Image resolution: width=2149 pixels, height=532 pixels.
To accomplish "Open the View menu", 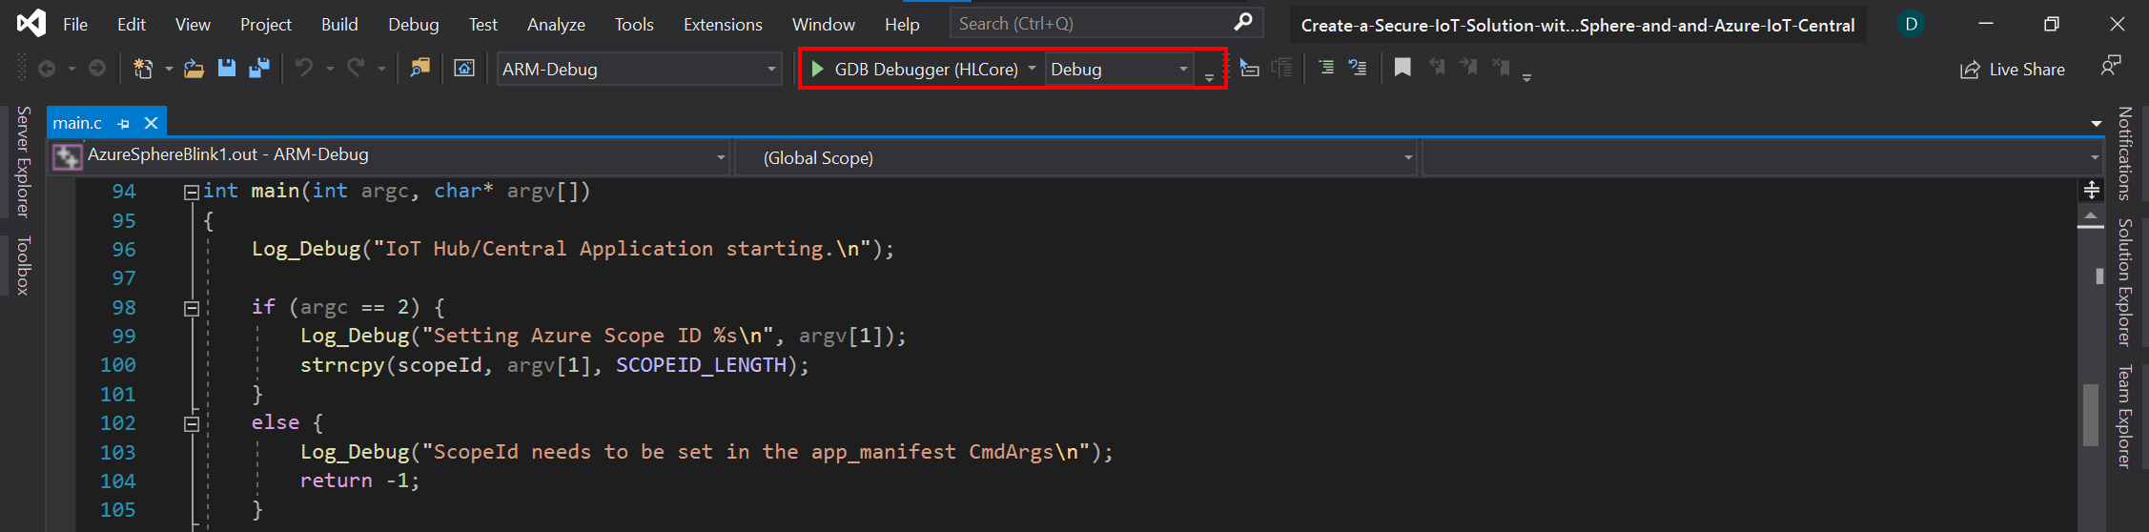I will click(x=193, y=25).
